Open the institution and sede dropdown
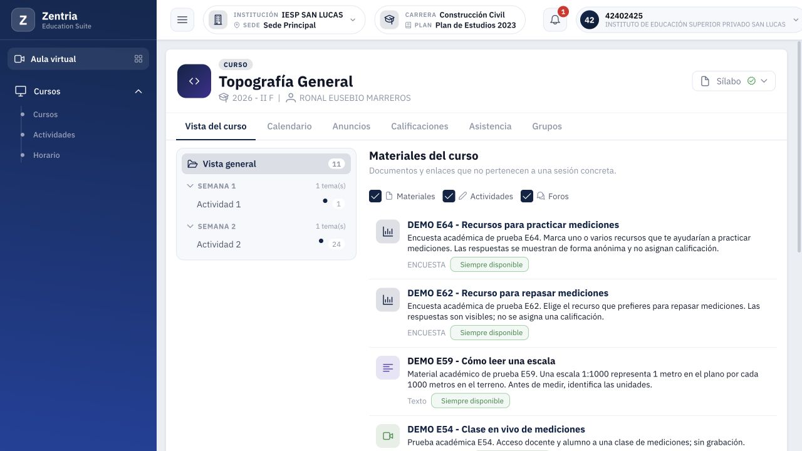The width and height of the screenshot is (802, 451). pos(284,20)
